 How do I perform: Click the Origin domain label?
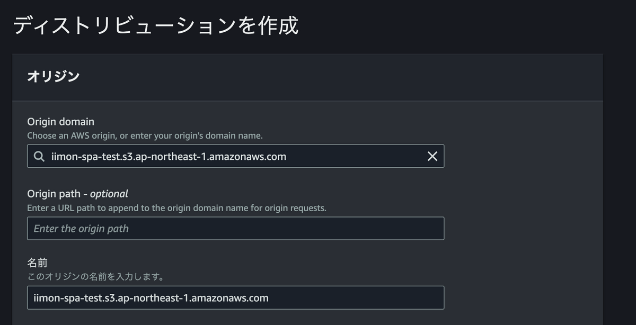[60, 122]
